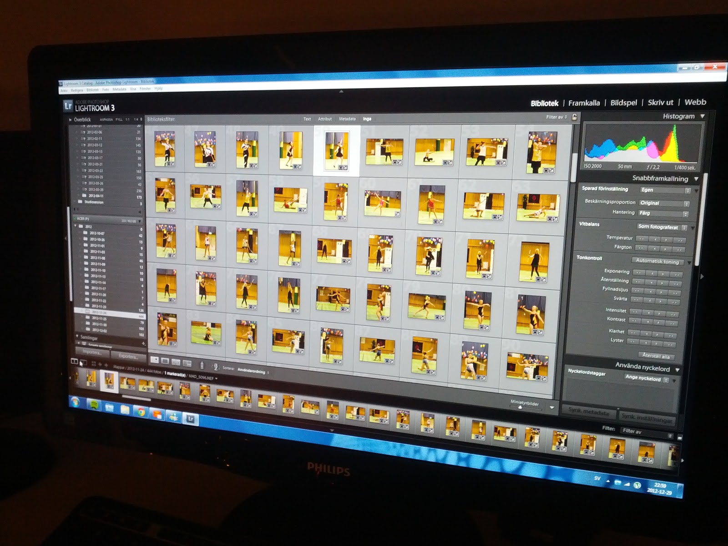This screenshot has width=728, height=546.
Task: Open Chrome from the taskbar
Action: click(x=141, y=412)
